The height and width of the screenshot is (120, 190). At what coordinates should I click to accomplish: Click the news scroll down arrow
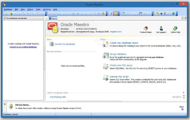click(184, 98)
